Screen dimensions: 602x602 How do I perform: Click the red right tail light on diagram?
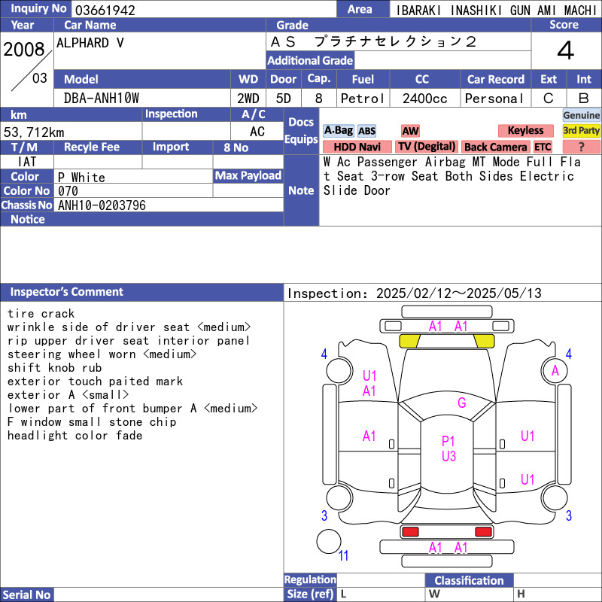click(x=484, y=532)
